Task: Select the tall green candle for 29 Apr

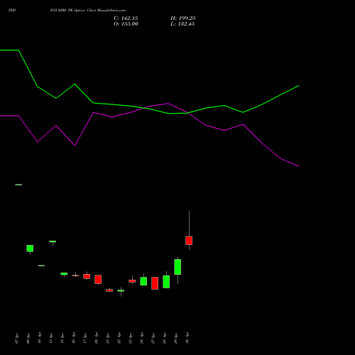Action: pos(177,267)
